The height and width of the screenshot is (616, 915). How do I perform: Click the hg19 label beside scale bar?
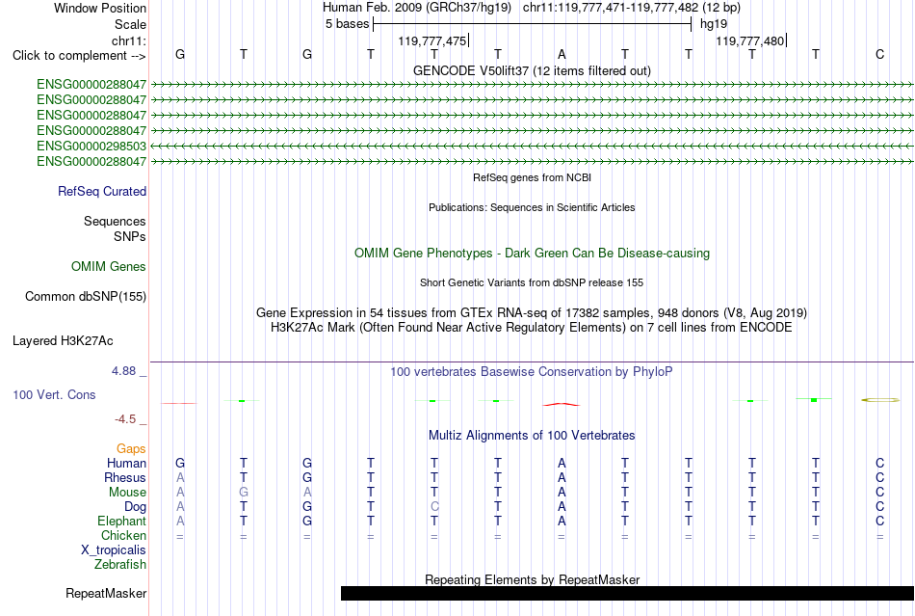[x=714, y=24]
